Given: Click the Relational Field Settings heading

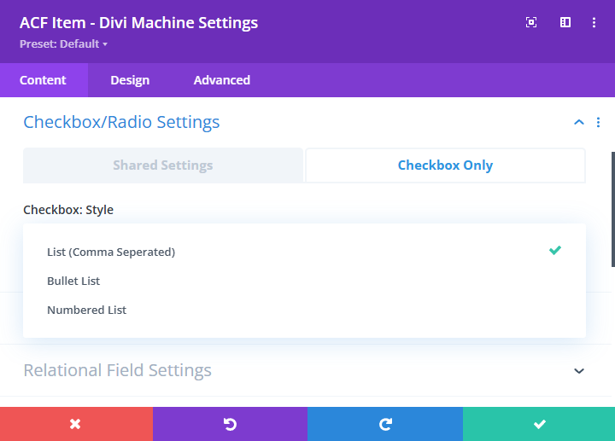Looking at the screenshot, I should coord(117,370).
